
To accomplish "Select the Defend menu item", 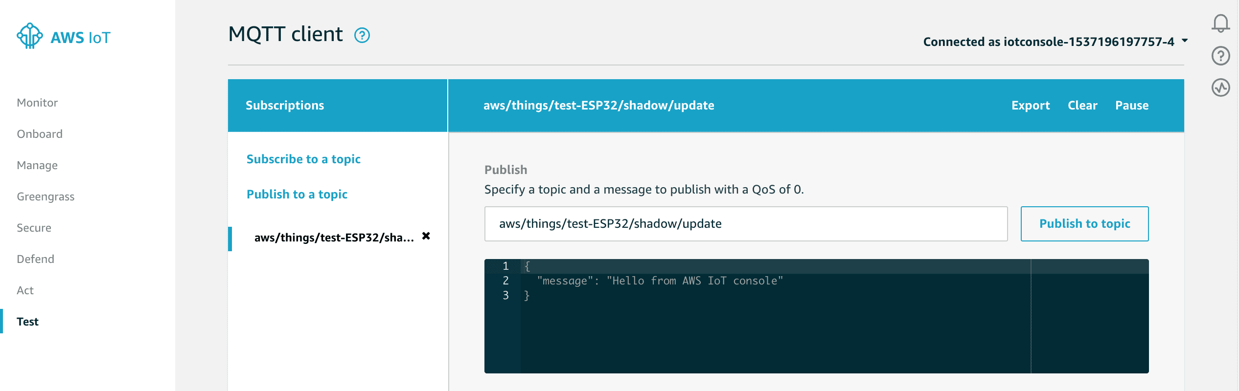I will [35, 259].
